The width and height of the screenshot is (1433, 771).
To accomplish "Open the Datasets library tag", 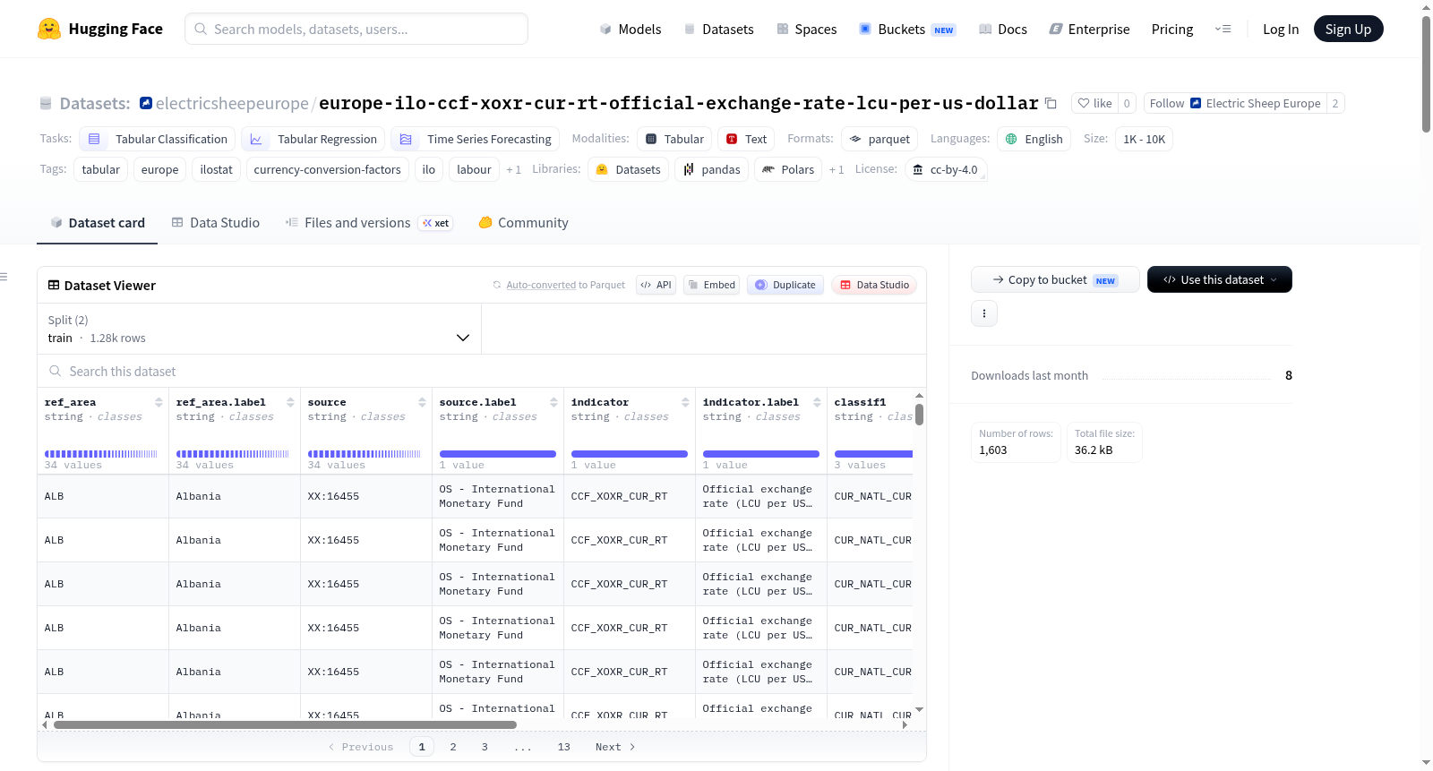I will 629,169.
